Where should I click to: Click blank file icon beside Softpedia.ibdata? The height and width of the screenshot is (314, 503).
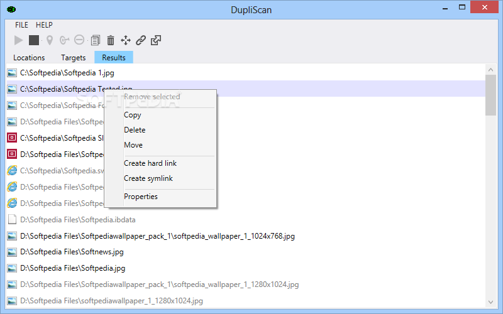tap(12, 219)
